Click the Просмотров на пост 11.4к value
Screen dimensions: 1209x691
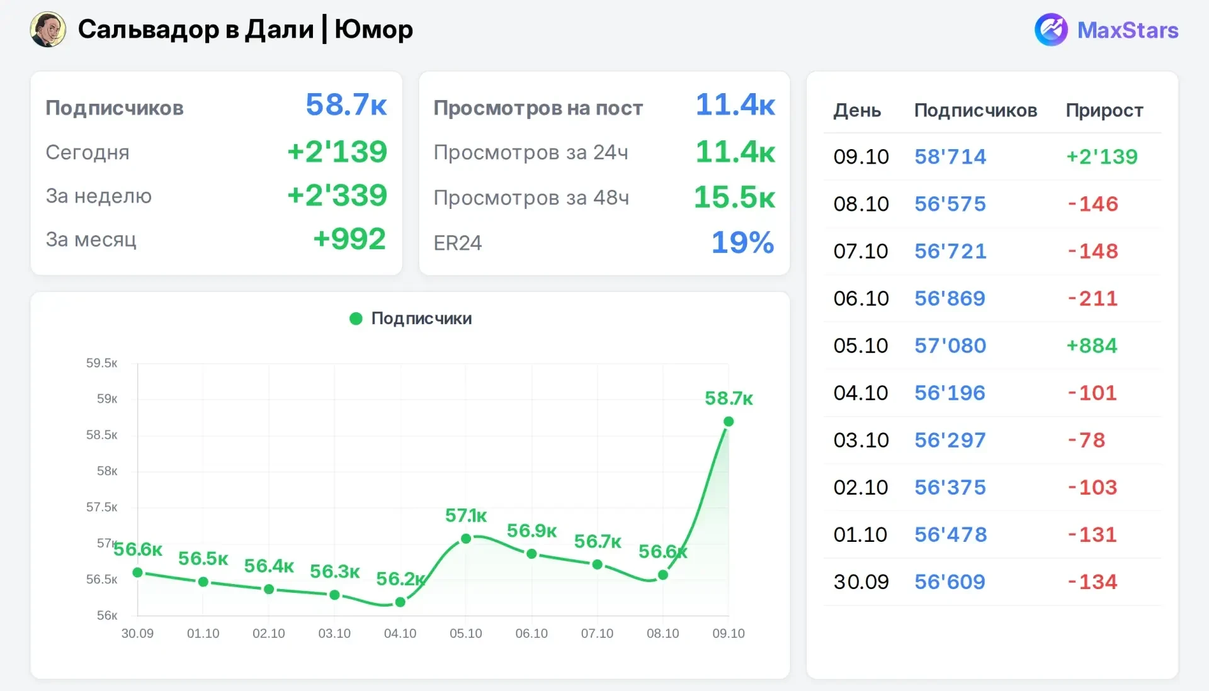(x=735, y=105)
